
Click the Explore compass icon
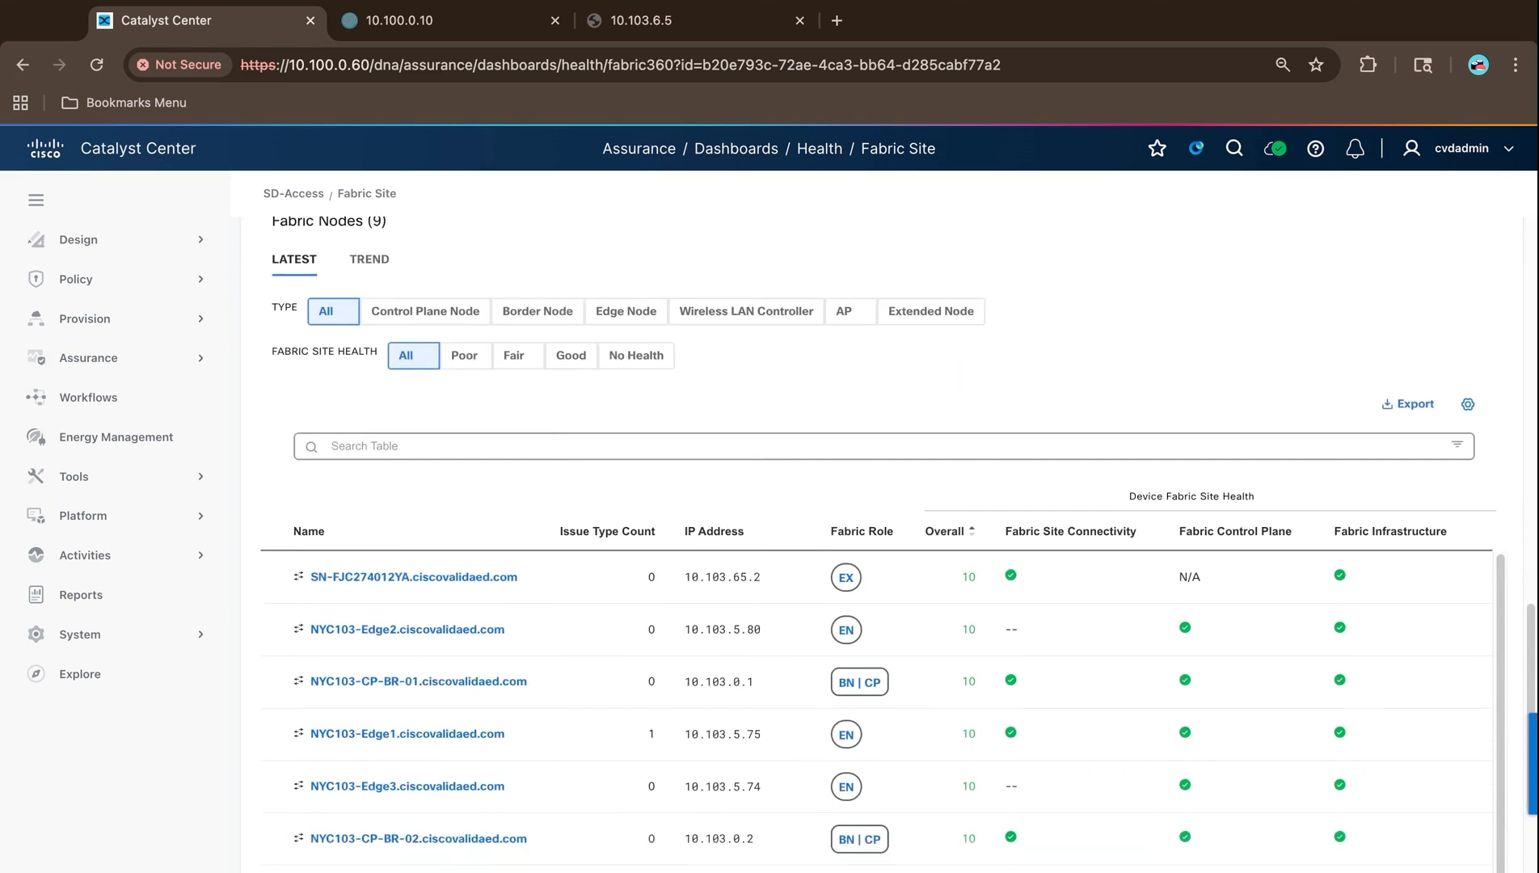coord(36,673)
